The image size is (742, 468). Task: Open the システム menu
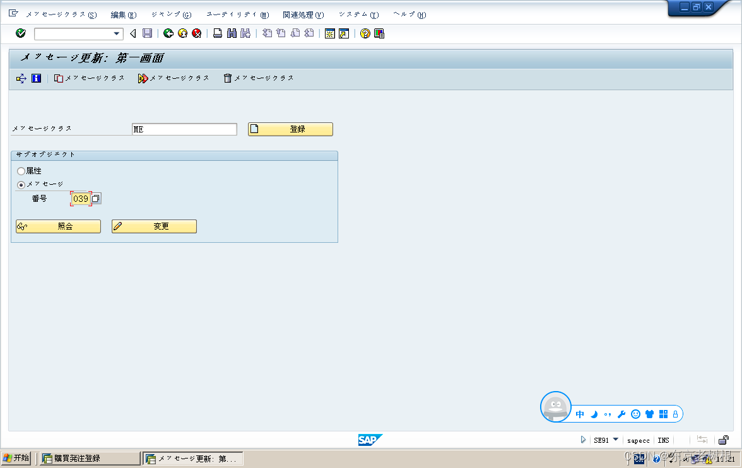358,14
